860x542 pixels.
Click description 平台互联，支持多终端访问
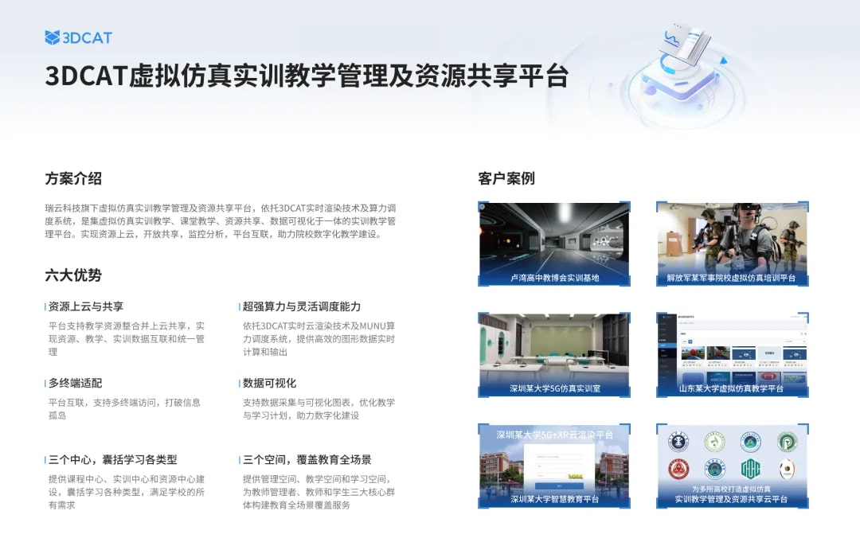(124, 409)
